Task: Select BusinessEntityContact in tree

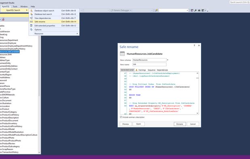Action: [9, 69]
